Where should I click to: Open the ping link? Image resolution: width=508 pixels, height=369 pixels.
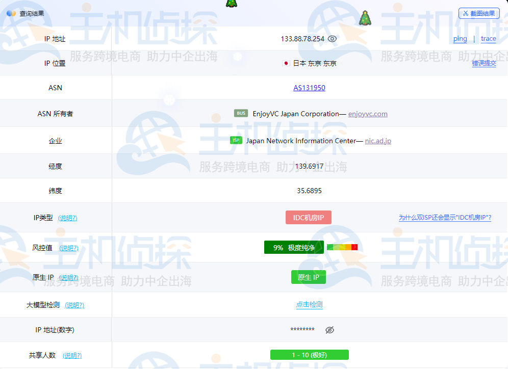point(460,38)
